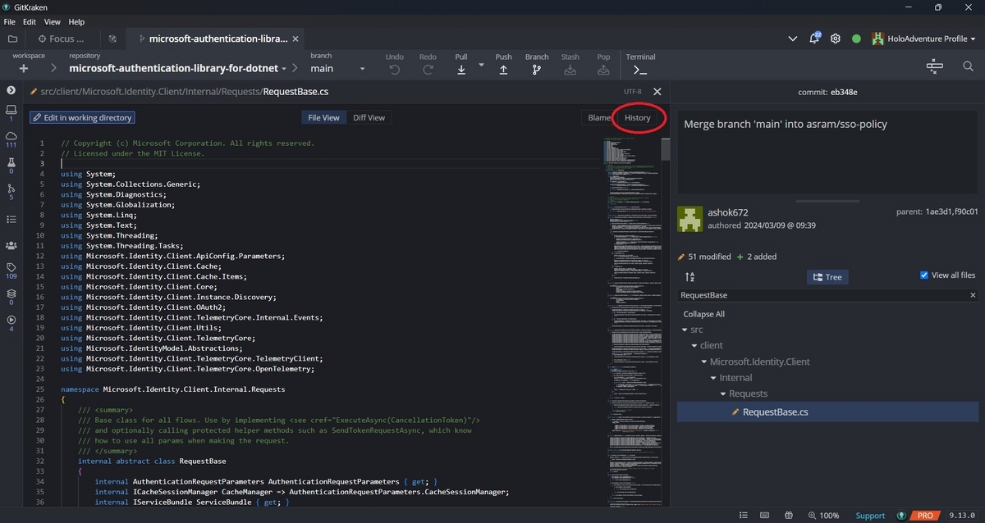Open issues list icon in sidebar
This screenshot has width=985, height=523.
11,219
